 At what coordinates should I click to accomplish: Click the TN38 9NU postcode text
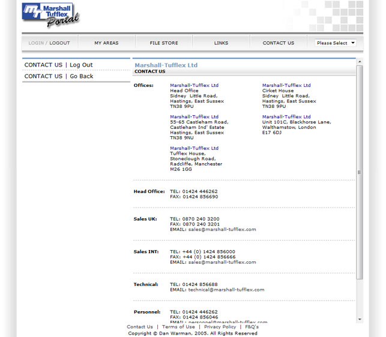[182, 138]
